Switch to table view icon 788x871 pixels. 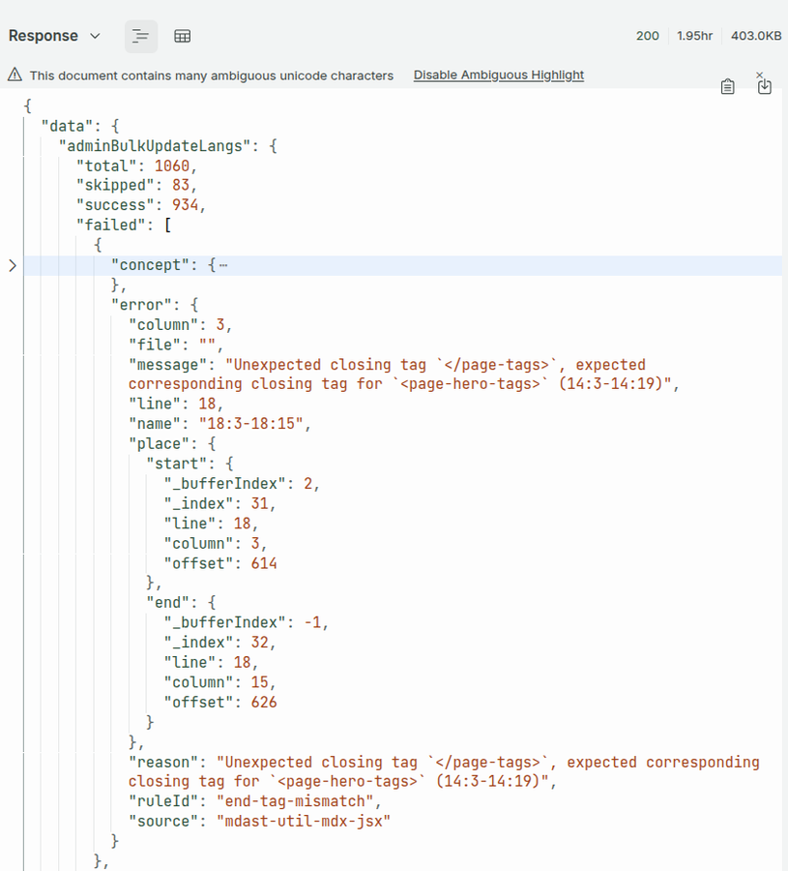coord(183,37)
